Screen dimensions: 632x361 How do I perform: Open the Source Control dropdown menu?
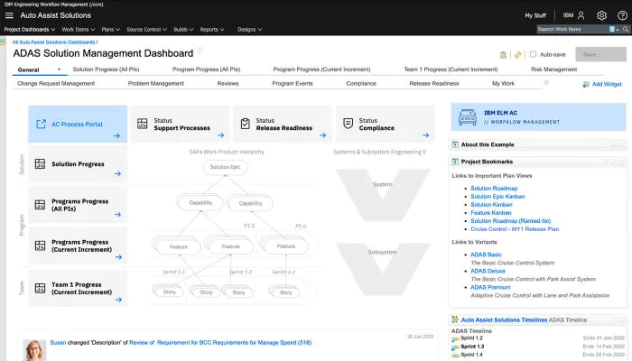(x=144, y=30)
